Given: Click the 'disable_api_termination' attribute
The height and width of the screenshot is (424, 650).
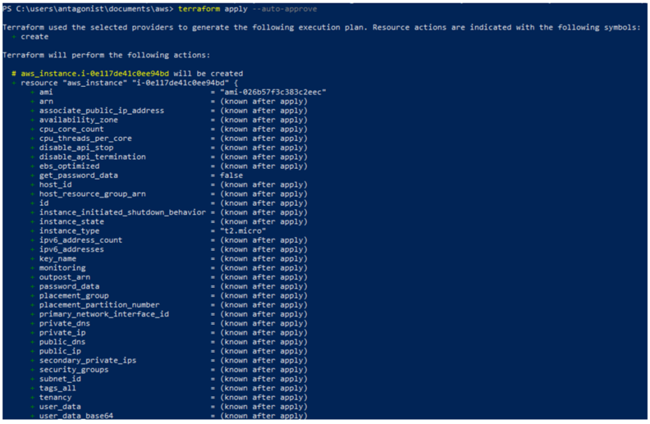Looking at the screenshot, I should tap(93, 157).
